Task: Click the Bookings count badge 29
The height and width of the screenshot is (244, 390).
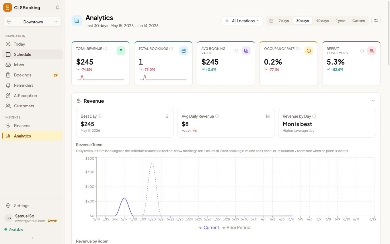Action: (56, 75)
